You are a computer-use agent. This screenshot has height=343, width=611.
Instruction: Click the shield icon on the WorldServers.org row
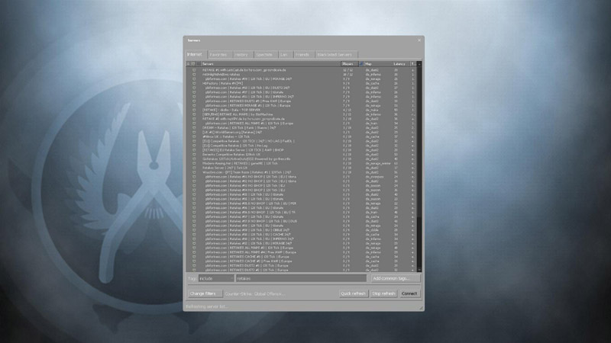pyautogui.click(x=194, y=132)
